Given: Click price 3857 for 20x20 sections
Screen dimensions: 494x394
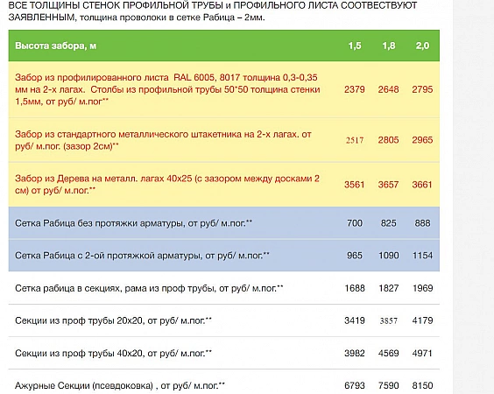Looking at the screenshot, I should pyautogui.click(x=389, y=320).
